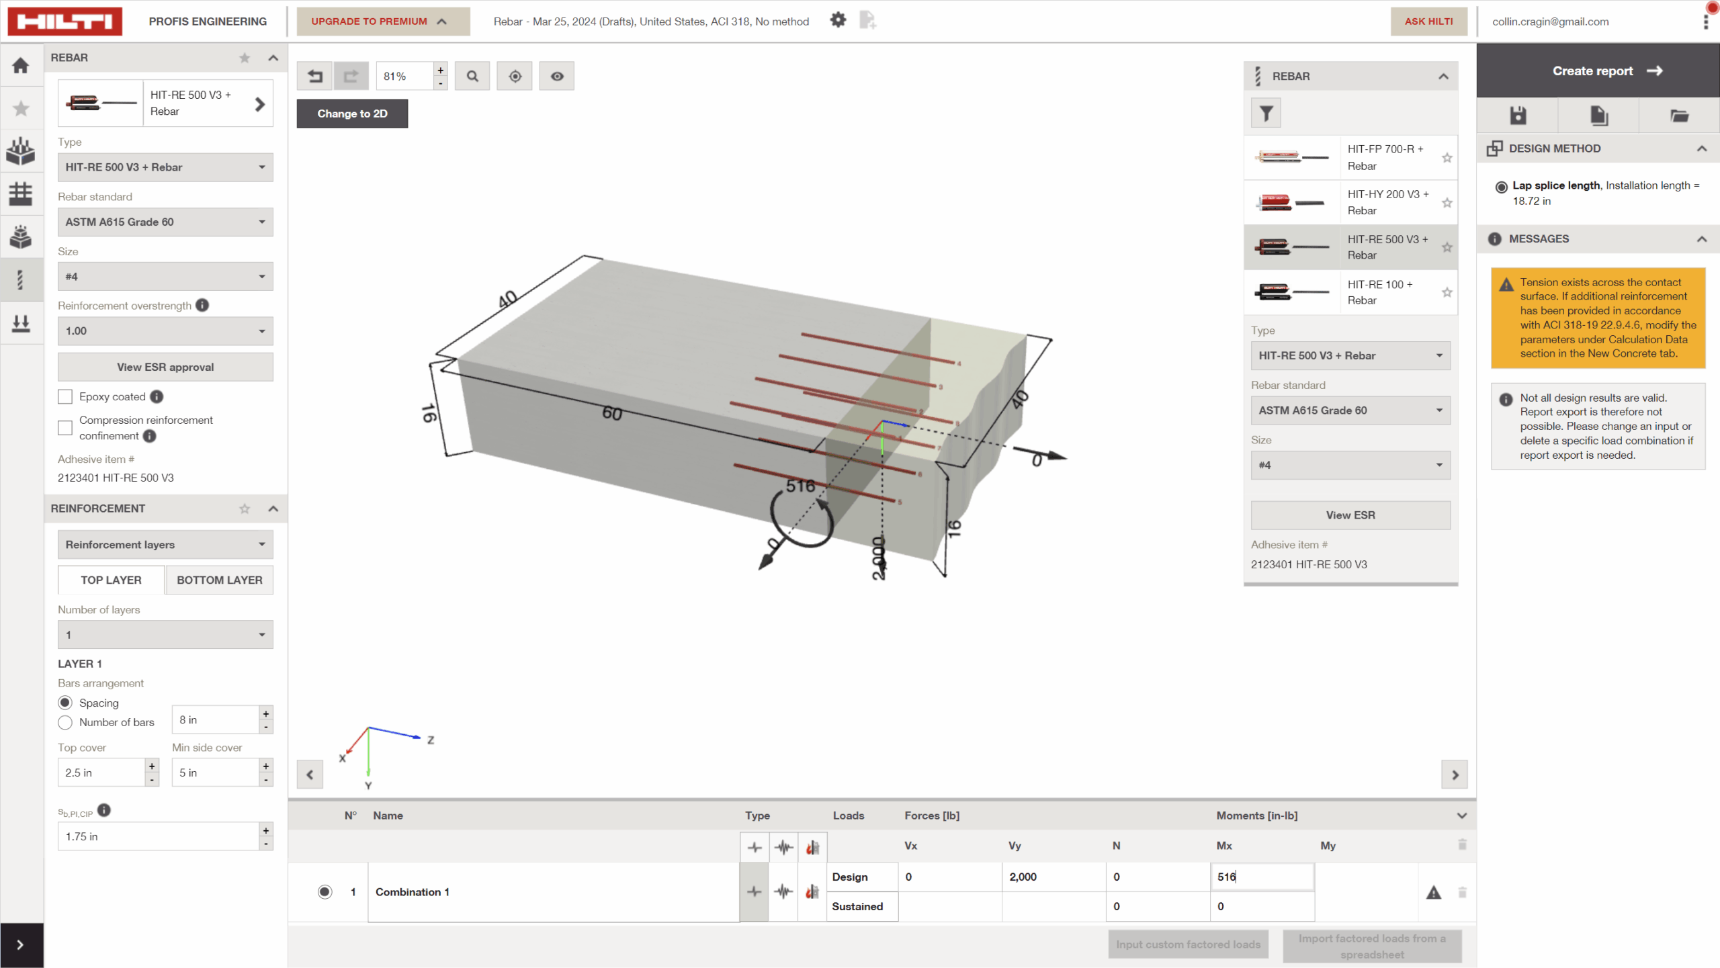Click the Change to 2D button

352,114
